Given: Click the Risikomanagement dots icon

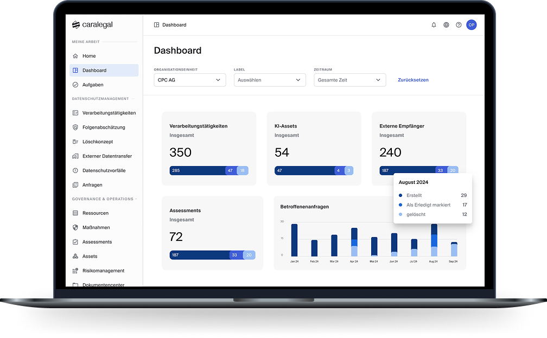Looking at the screenshot, I should coord(75,271).
